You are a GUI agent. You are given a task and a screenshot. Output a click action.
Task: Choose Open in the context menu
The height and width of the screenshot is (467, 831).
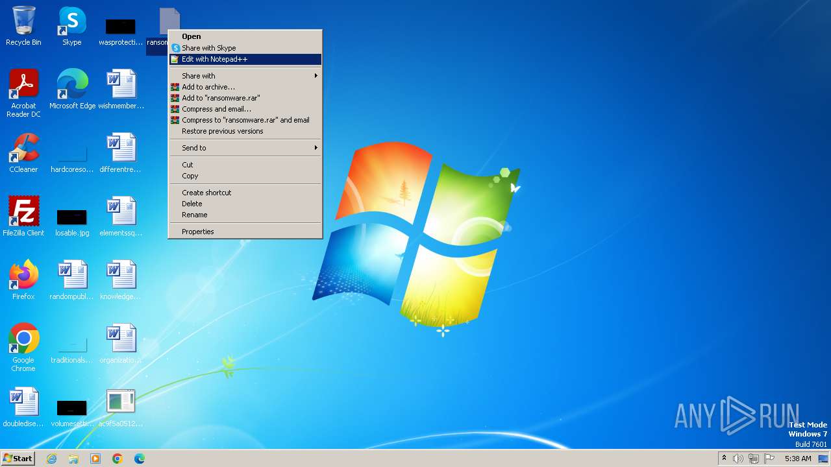245,36
